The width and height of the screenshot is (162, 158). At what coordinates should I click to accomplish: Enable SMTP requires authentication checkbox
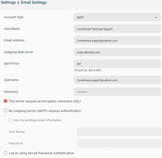click(x=6, y=110)
